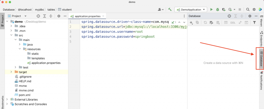Collapse the resources folder
This screenshot has height=109, width=264.
click(x=20, y=49)
